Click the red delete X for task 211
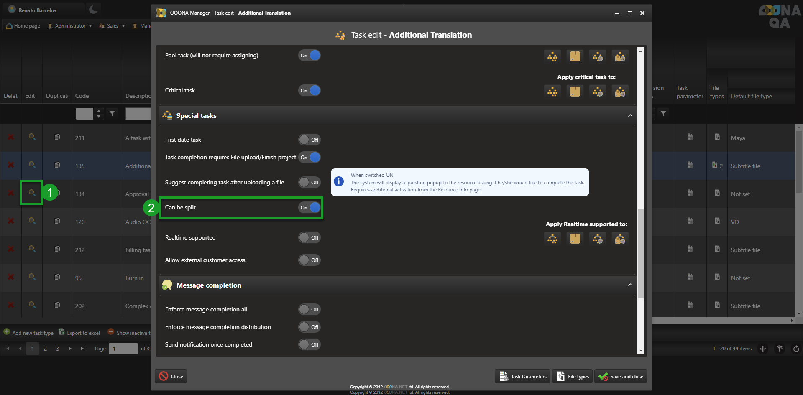This screenshot has height=395, width=803. point(11,137)
